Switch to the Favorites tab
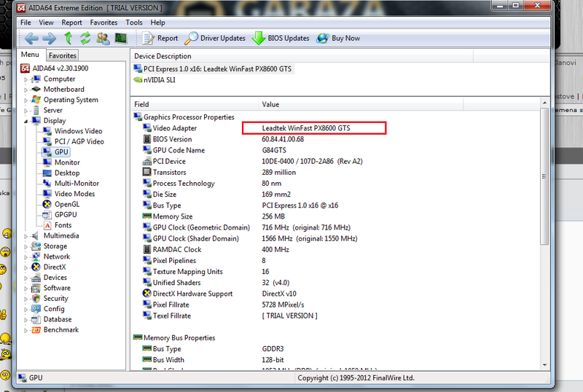The image size is (583, 392). point(63,55)
